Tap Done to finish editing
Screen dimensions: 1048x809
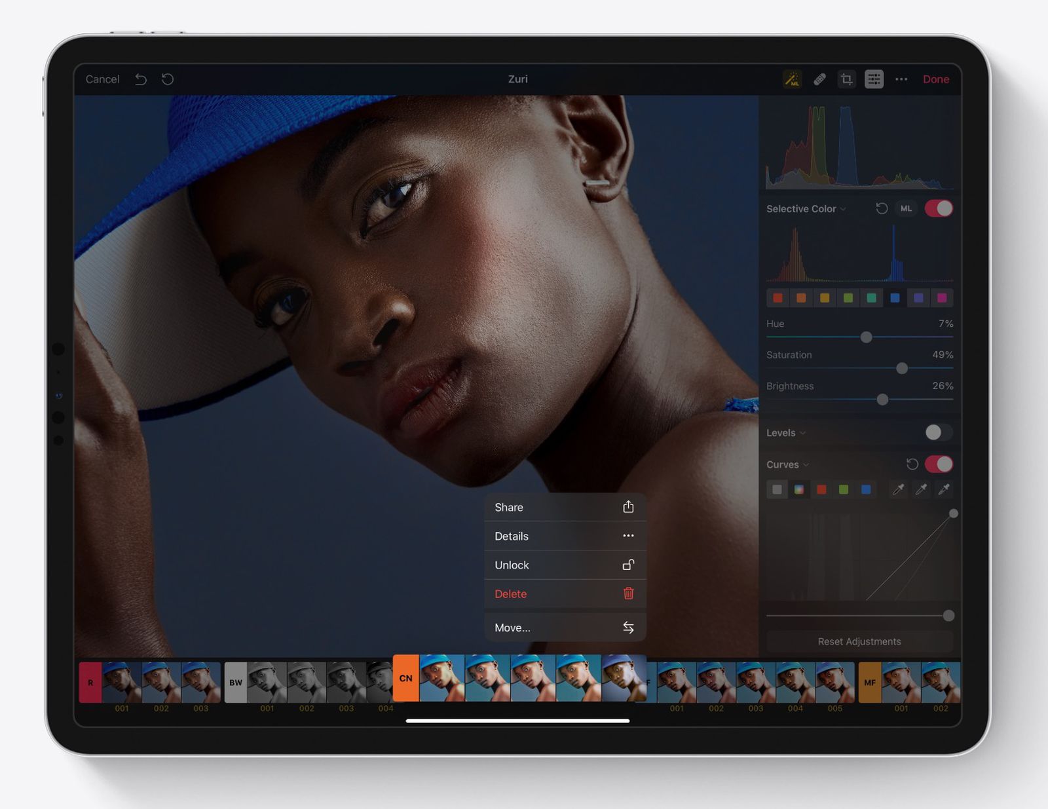(936, 79)
